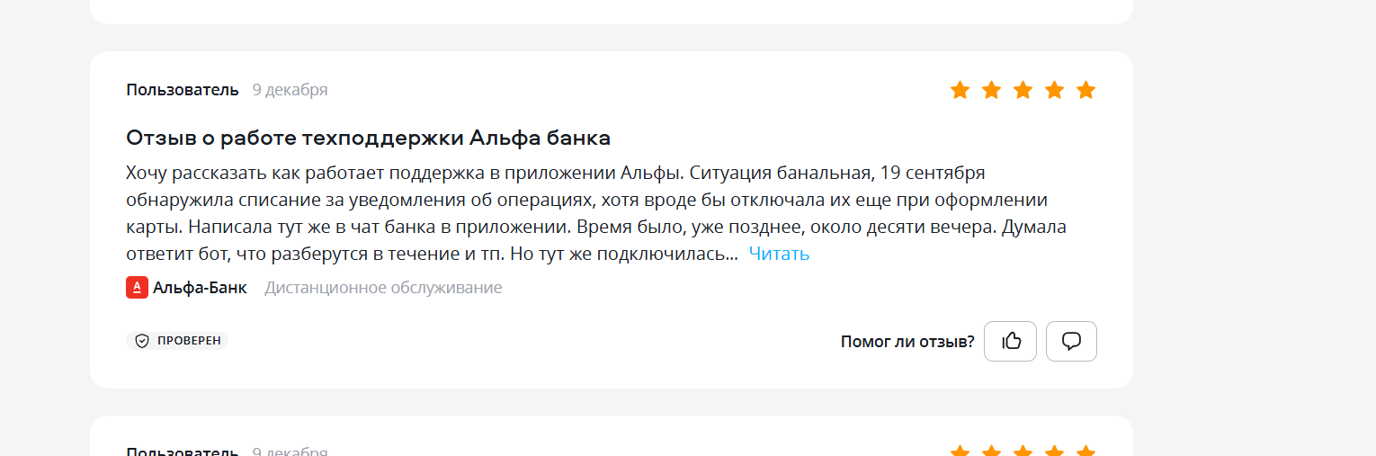Open the review titled Отзыв о работе техподдержки Альфа банка

point(369,138)
